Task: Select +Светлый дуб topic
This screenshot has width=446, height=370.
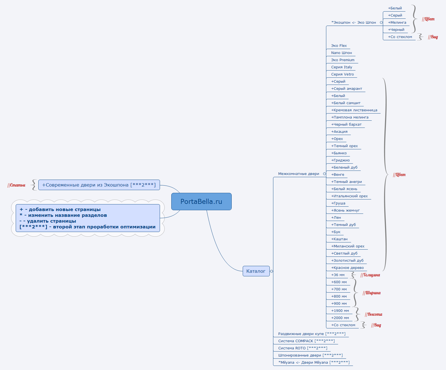Action: (x=344, y=253)
